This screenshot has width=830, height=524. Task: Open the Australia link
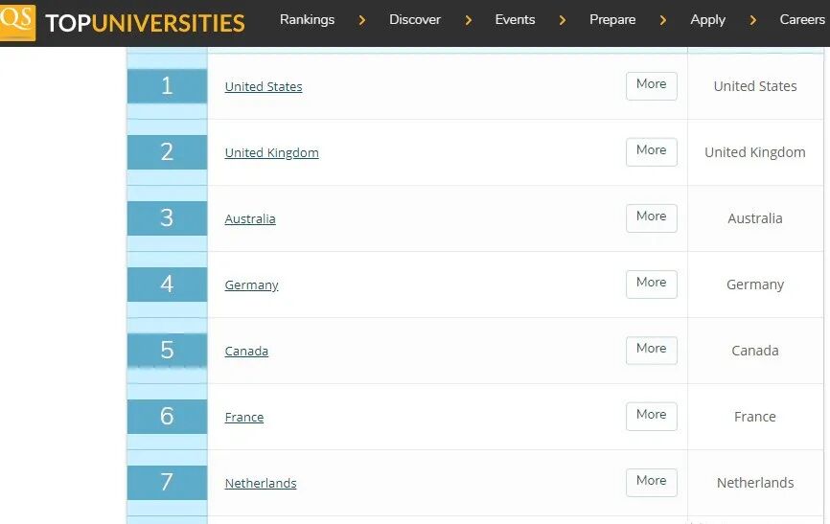pyautogui.click(x=250, y=219)
